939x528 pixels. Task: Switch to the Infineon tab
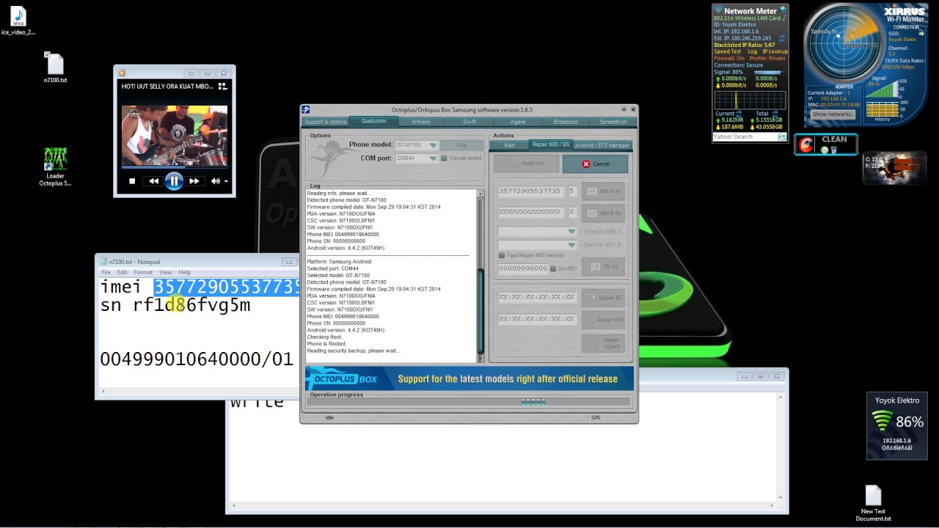point(421,122)
